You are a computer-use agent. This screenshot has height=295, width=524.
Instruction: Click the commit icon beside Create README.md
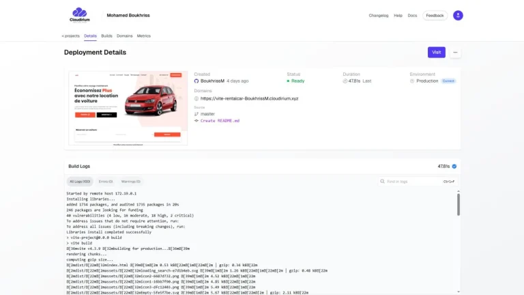(x=196, y=121)
